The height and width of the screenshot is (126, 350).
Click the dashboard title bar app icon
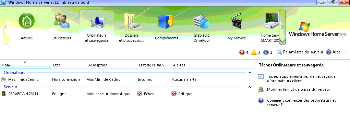(3, 3)
